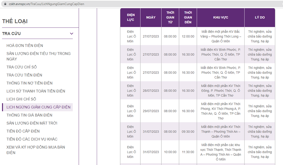Go to TRA CỨU TIỀN ĐIỆN
Viewport: 283px width, 165px height.
click(24, 75)
